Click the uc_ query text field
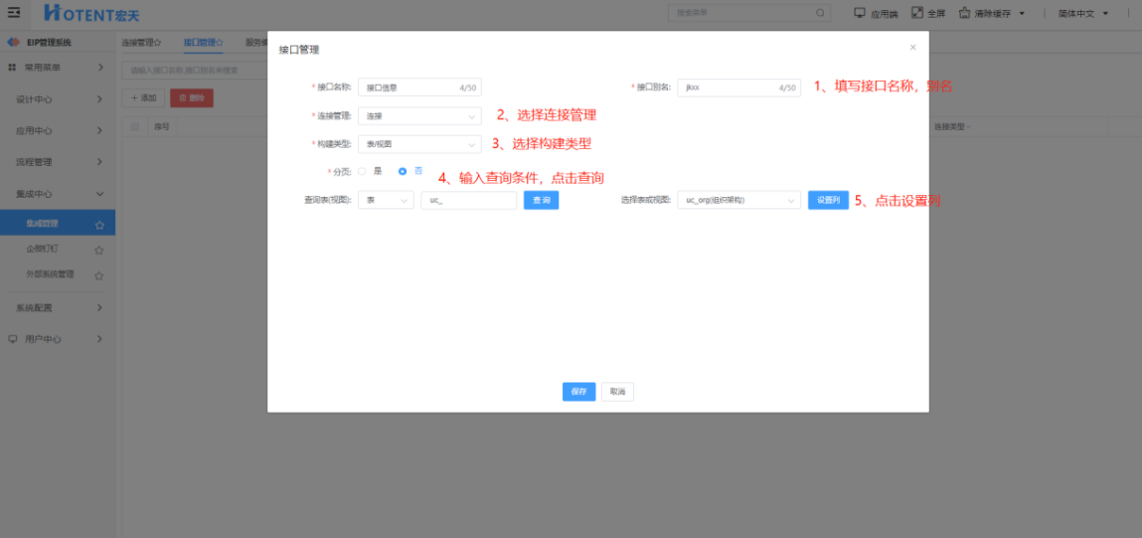Screen dimensions: 1142x538 469,200
